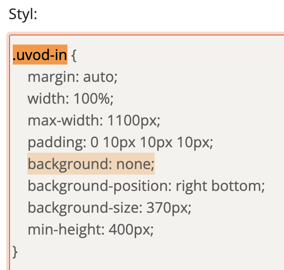This screenshot has height=270, width=284.
Task: Click the width: 100% declaration
Action: [x=70, y=99]
